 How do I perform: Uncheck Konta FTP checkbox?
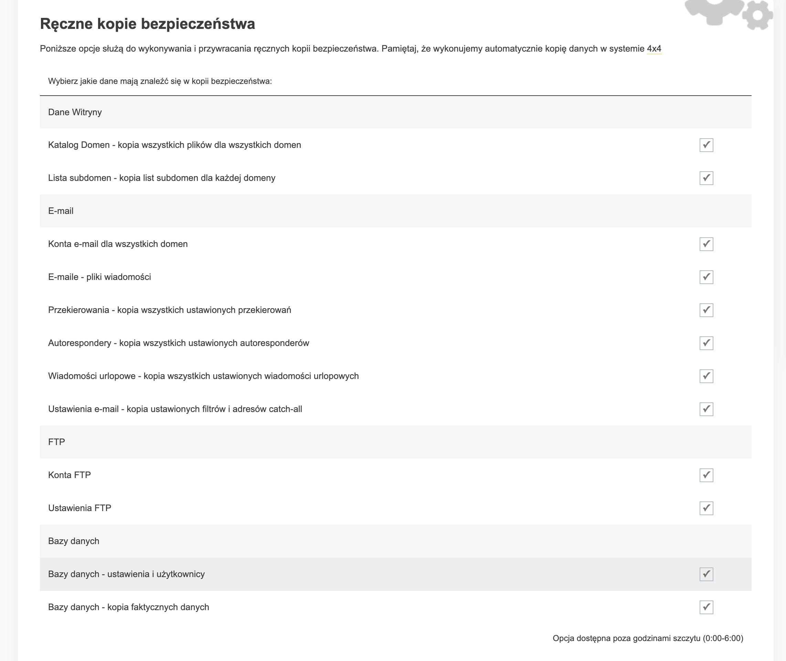click(x=706, y=475)
